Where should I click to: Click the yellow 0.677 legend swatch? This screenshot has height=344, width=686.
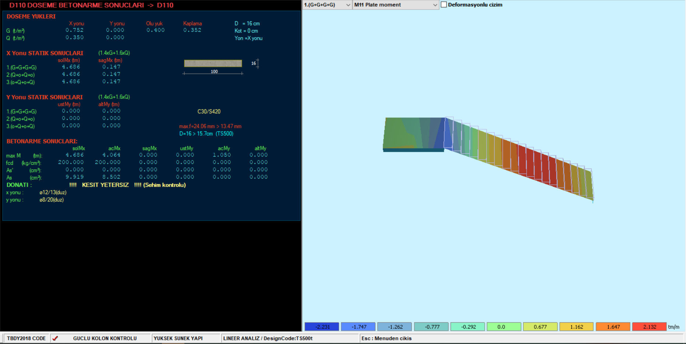click(540, 327)
